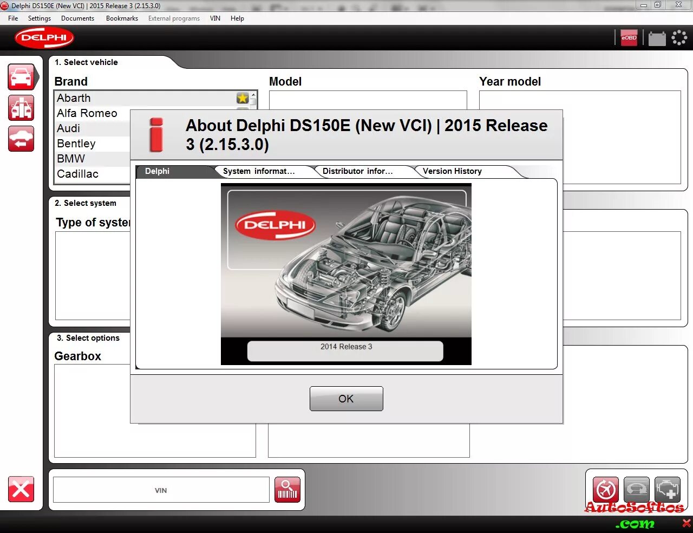Open the Settings menu
This screenshot has height=533, width=693.
pyautogui.click(x=40, y=18)
